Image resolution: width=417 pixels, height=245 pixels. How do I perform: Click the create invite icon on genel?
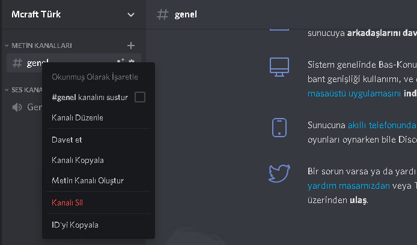[121, 61]
